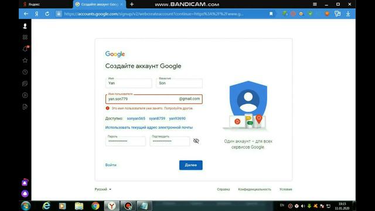
Task: Open the File Explorer folder on the taskbar
Action: [79, 206]
